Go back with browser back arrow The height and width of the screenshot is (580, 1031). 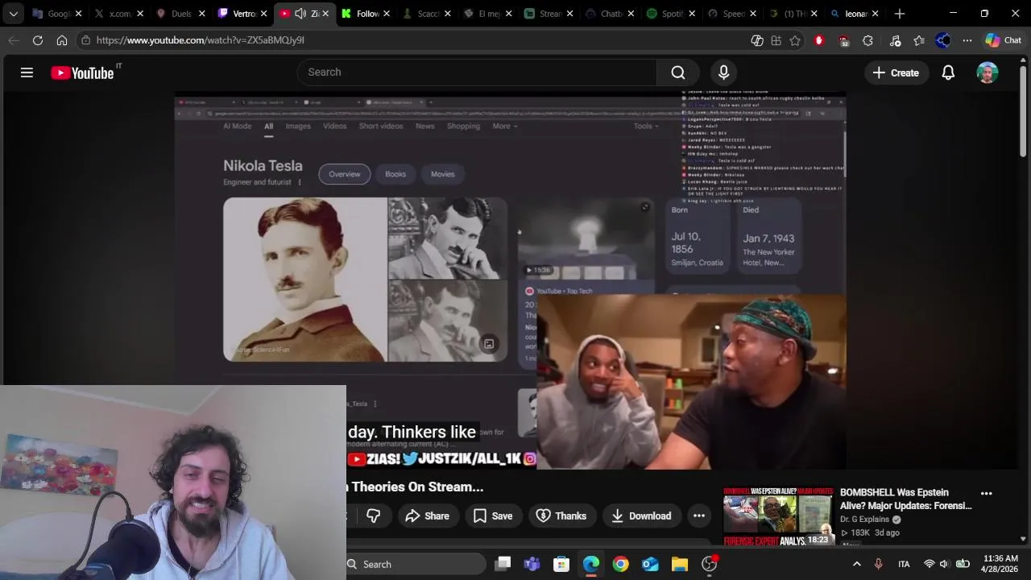pos(14,40)
